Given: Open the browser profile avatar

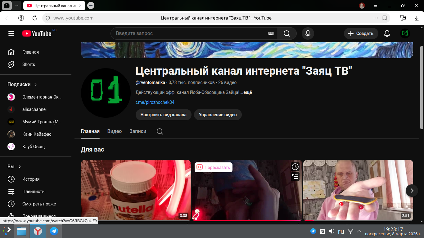Looking at the screenshot, I should coord(362,6).
